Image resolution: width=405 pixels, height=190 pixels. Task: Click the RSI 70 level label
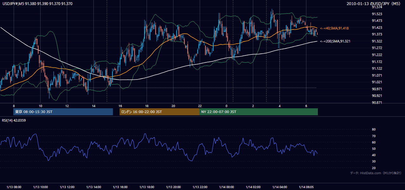tap(374, 136)
